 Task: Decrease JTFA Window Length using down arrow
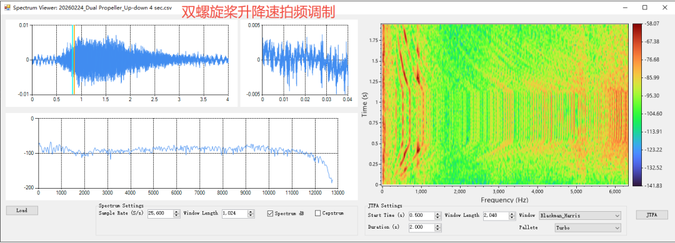512,217
